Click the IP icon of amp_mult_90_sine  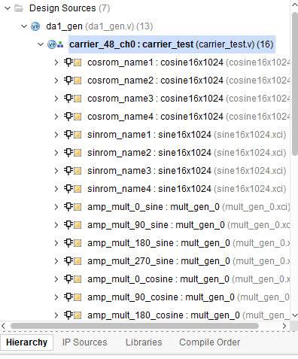[x=73, y=224]
